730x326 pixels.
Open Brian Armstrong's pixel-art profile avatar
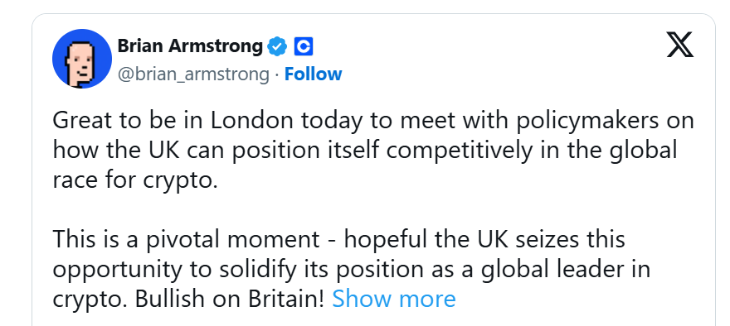pyautogui.click(x=82, y=59)
